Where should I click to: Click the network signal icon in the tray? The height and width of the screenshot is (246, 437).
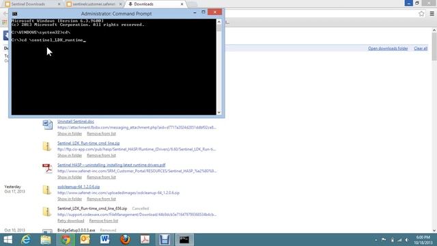coord(399,240)
